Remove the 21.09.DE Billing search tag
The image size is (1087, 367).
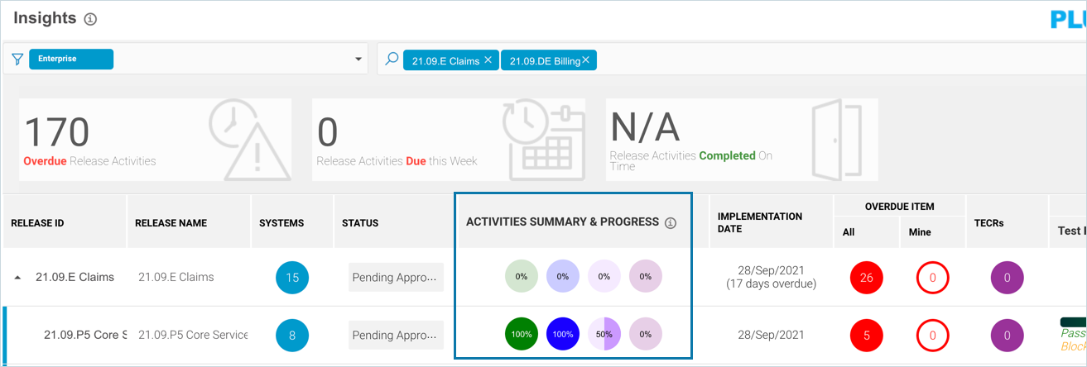click(x=585, y=60)
